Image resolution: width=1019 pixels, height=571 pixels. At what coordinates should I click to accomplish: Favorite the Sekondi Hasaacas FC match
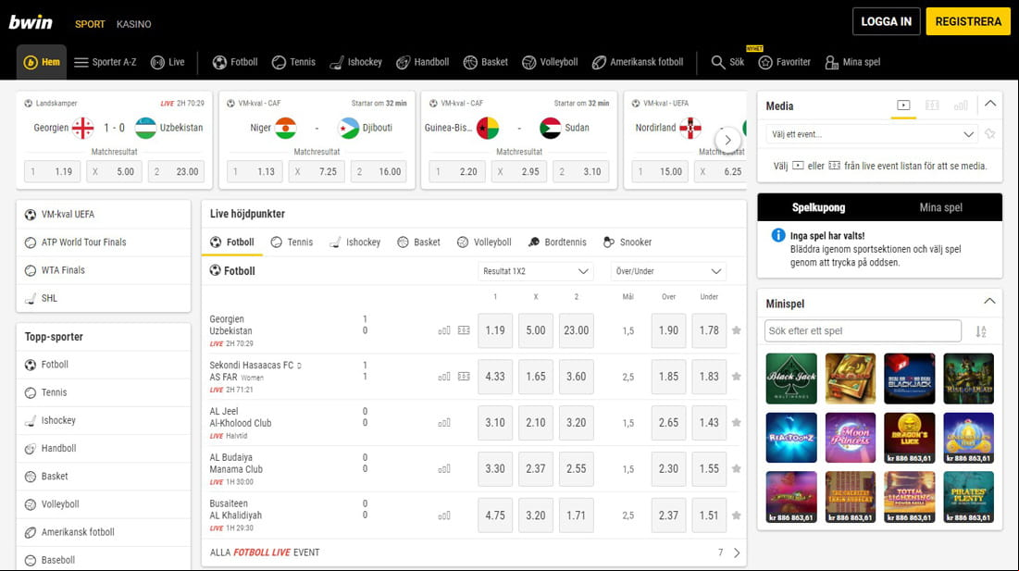(x=737, y=377)
